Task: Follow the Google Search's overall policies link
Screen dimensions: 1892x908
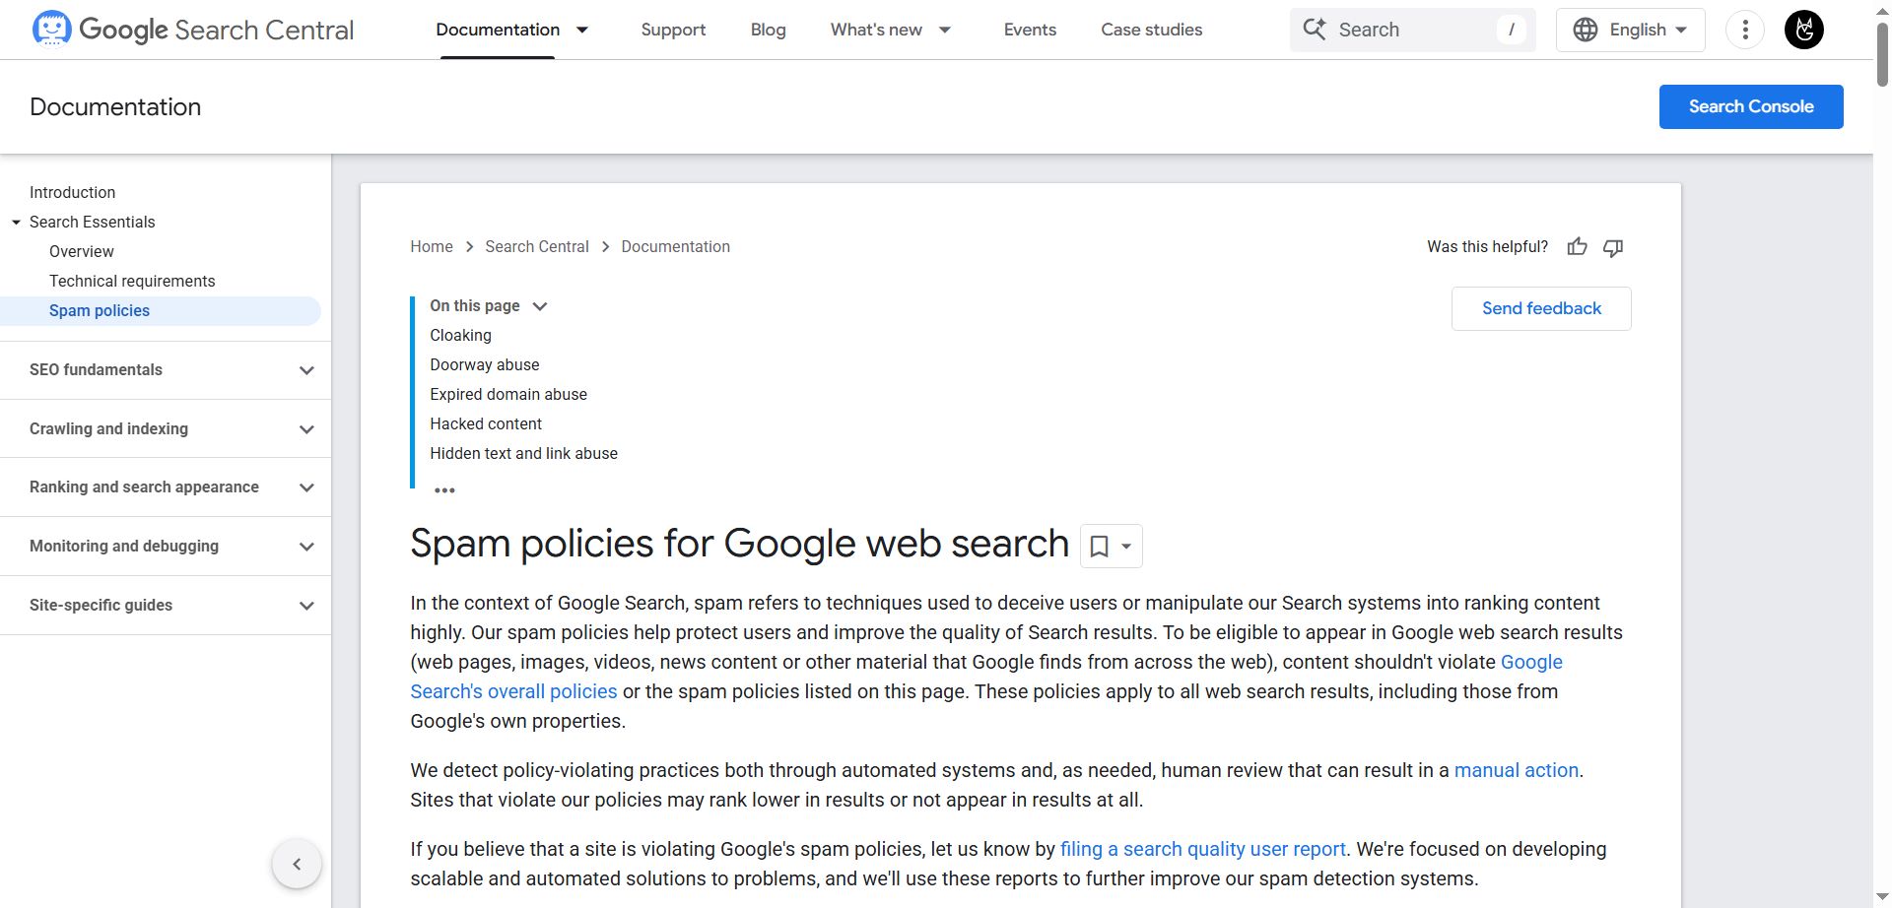Action: tap(513, 691)
